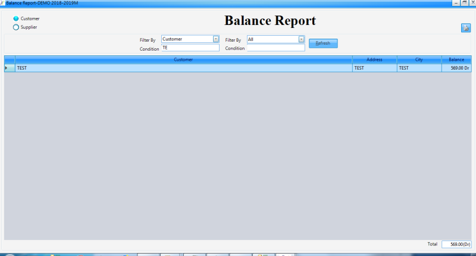Image resolution: width=476 pixels, height=256 pixels.
Task: Click the City column header
Action: click(x=419, y=60)
